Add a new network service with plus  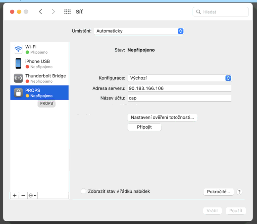tap(15, 195)
